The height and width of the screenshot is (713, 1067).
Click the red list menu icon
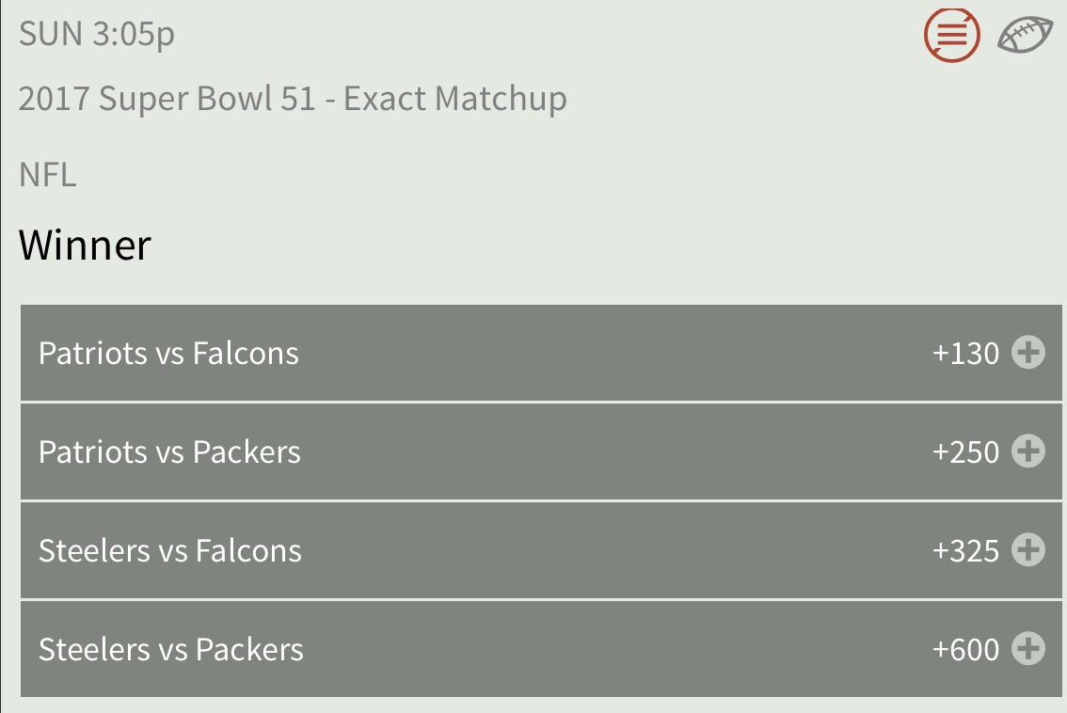coord(951,35)
